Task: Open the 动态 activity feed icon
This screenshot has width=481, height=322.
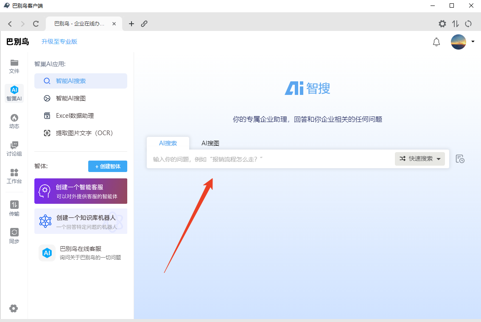Action: (x=14, y=121)
